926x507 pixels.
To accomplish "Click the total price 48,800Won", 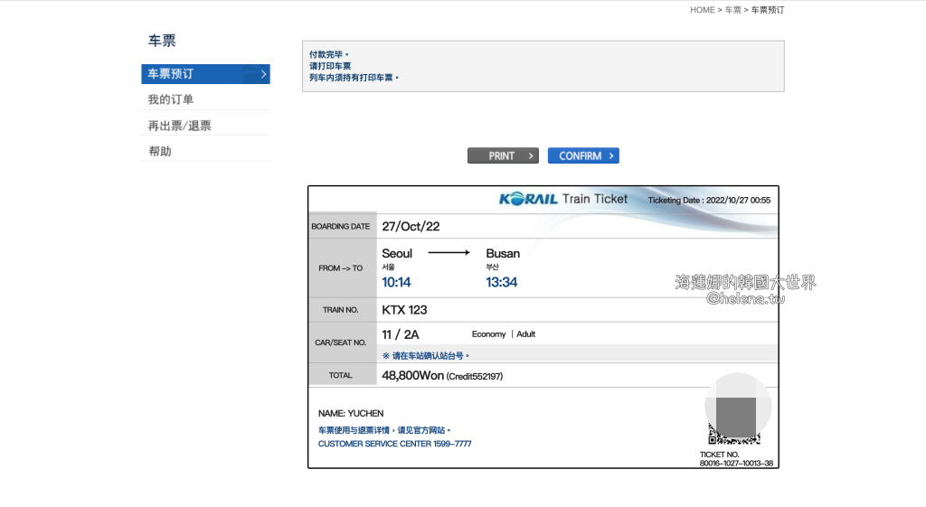I will tap(412, 375).
